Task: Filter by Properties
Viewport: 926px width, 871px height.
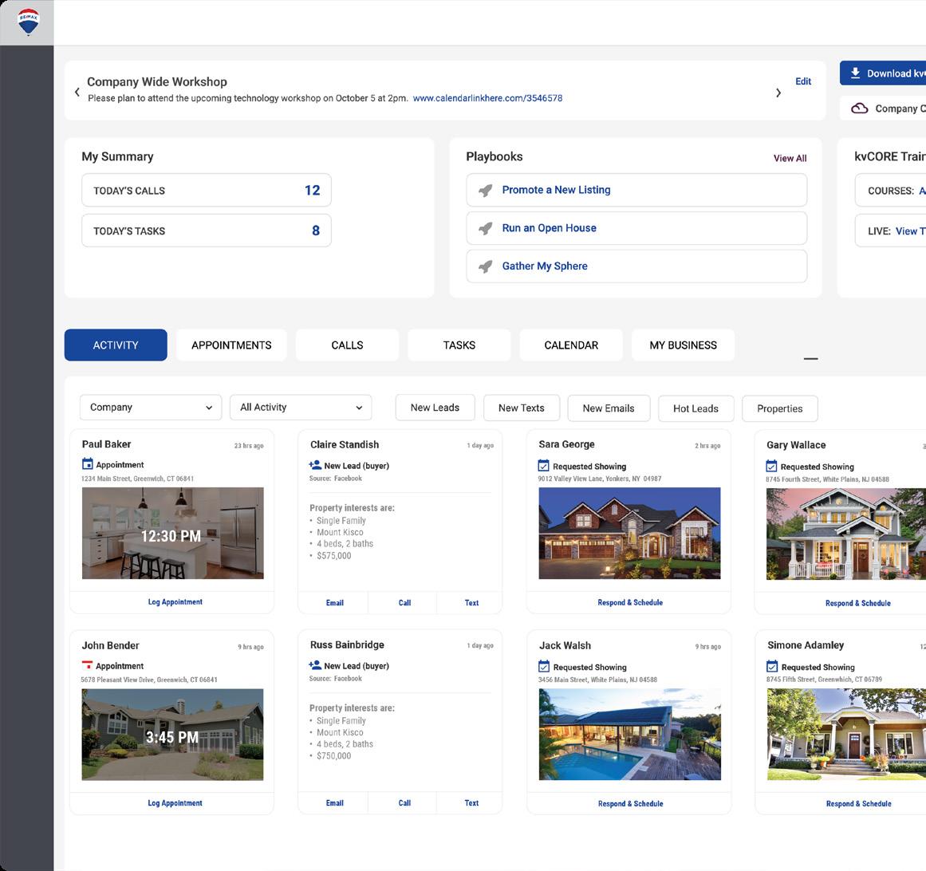Action: point(780,408)
